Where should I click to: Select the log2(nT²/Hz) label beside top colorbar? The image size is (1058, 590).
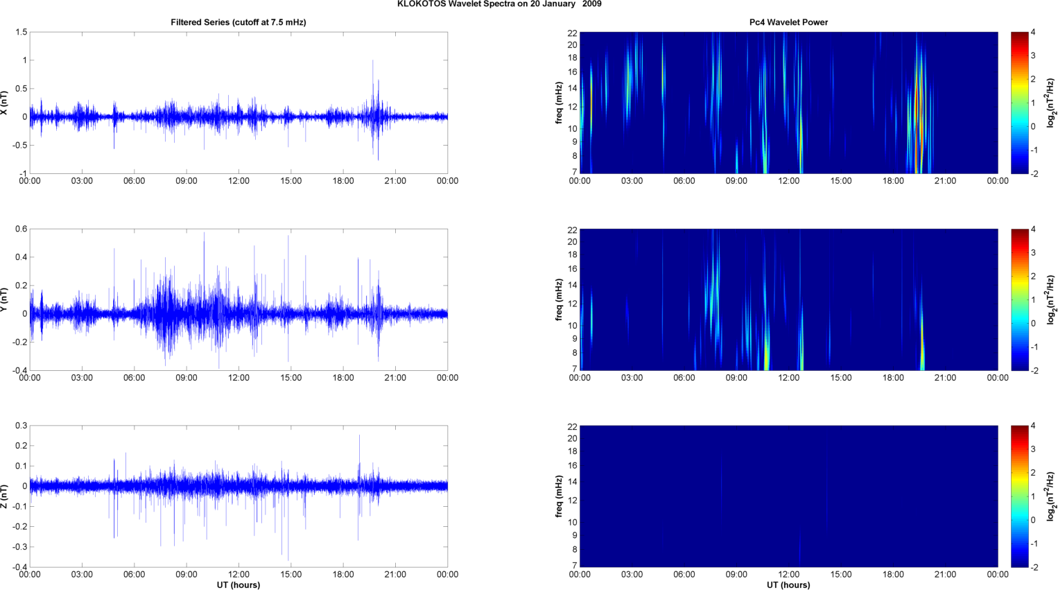(x=1051, y=103)
